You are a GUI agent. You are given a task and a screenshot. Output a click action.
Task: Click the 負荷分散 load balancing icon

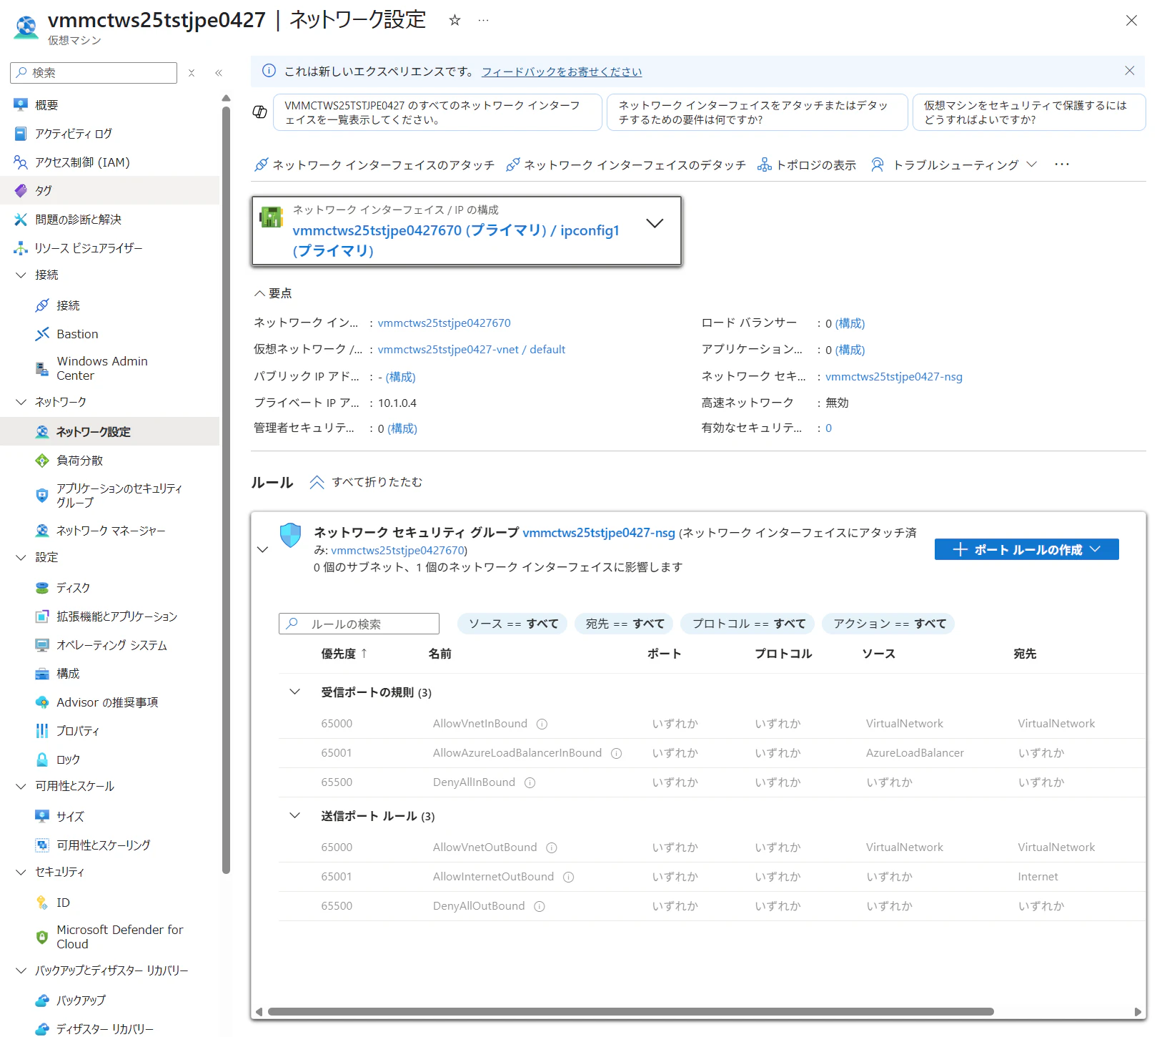pos(42,461)
